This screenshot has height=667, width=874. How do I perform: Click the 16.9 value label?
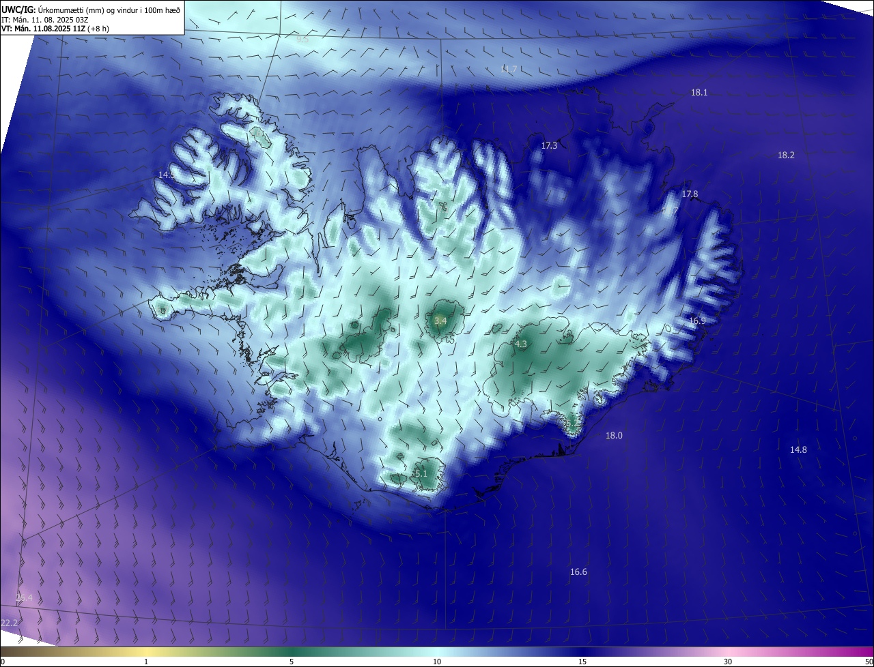pyautogui.click(x=697, y=321)
